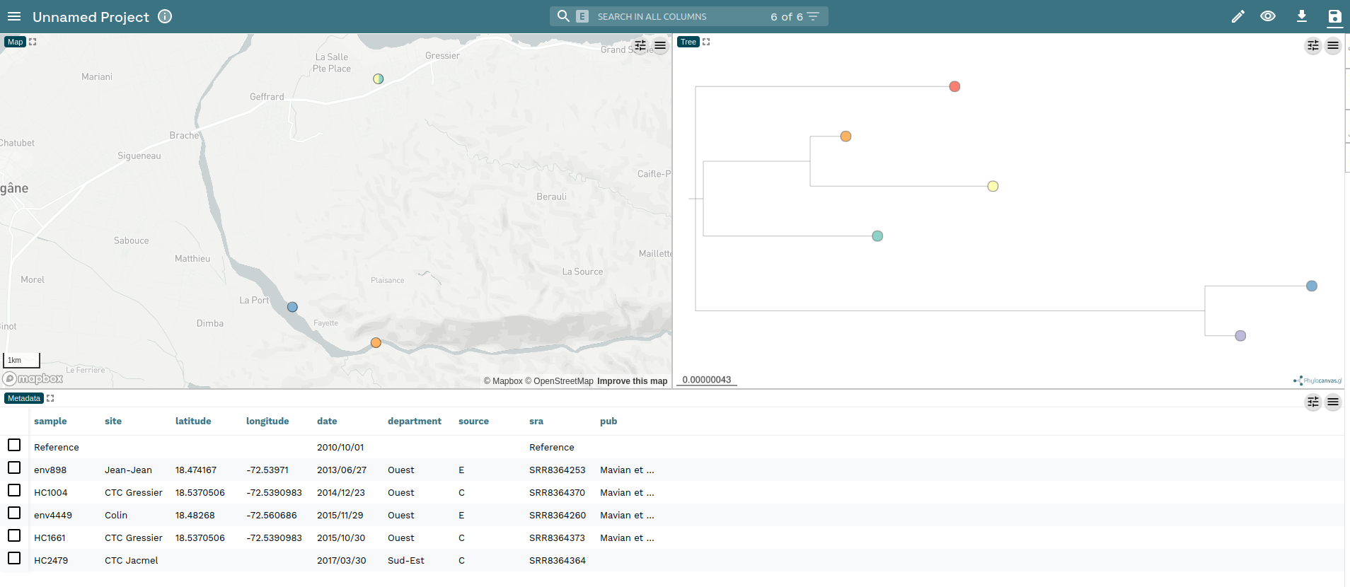Click Improve this map link
This screenshot has height=587, width=1350.
point(632,381)
